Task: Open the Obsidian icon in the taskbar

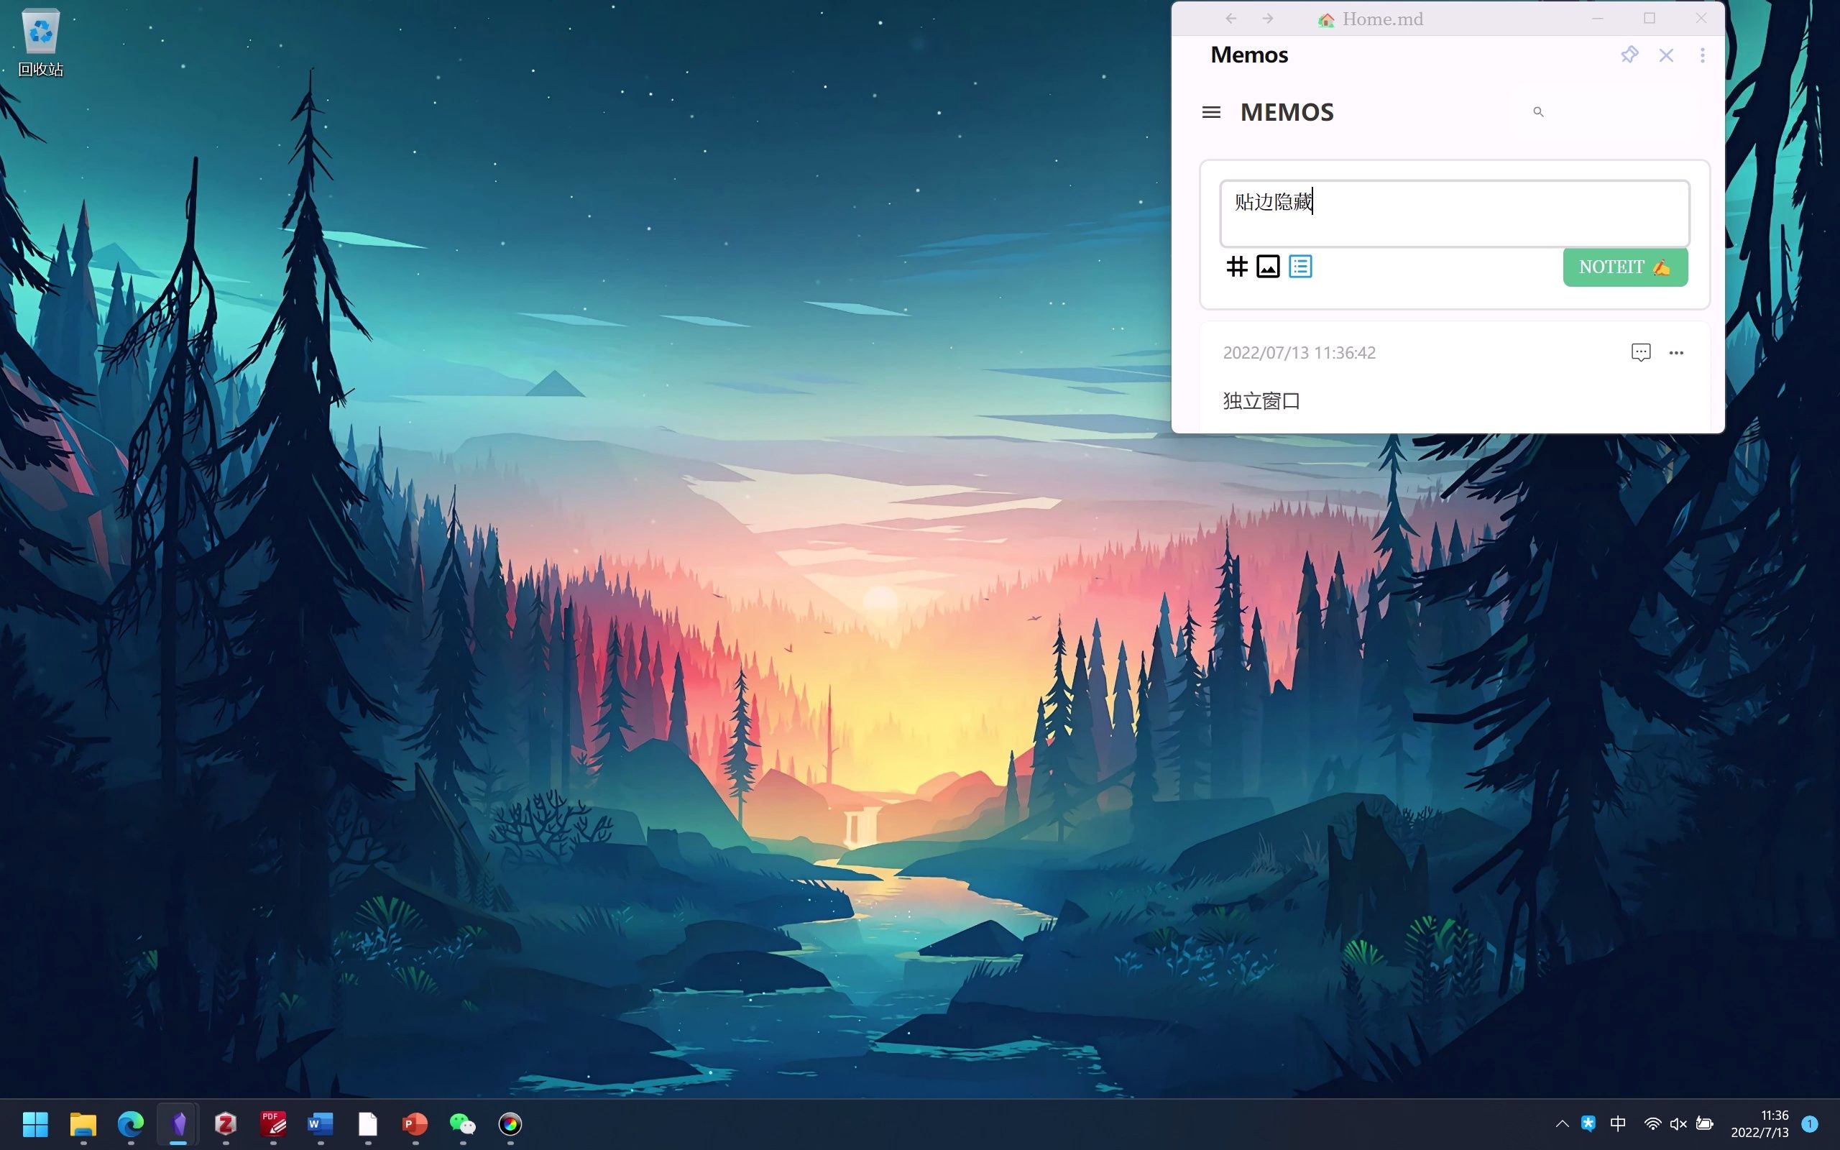Action: (179, 1123)
